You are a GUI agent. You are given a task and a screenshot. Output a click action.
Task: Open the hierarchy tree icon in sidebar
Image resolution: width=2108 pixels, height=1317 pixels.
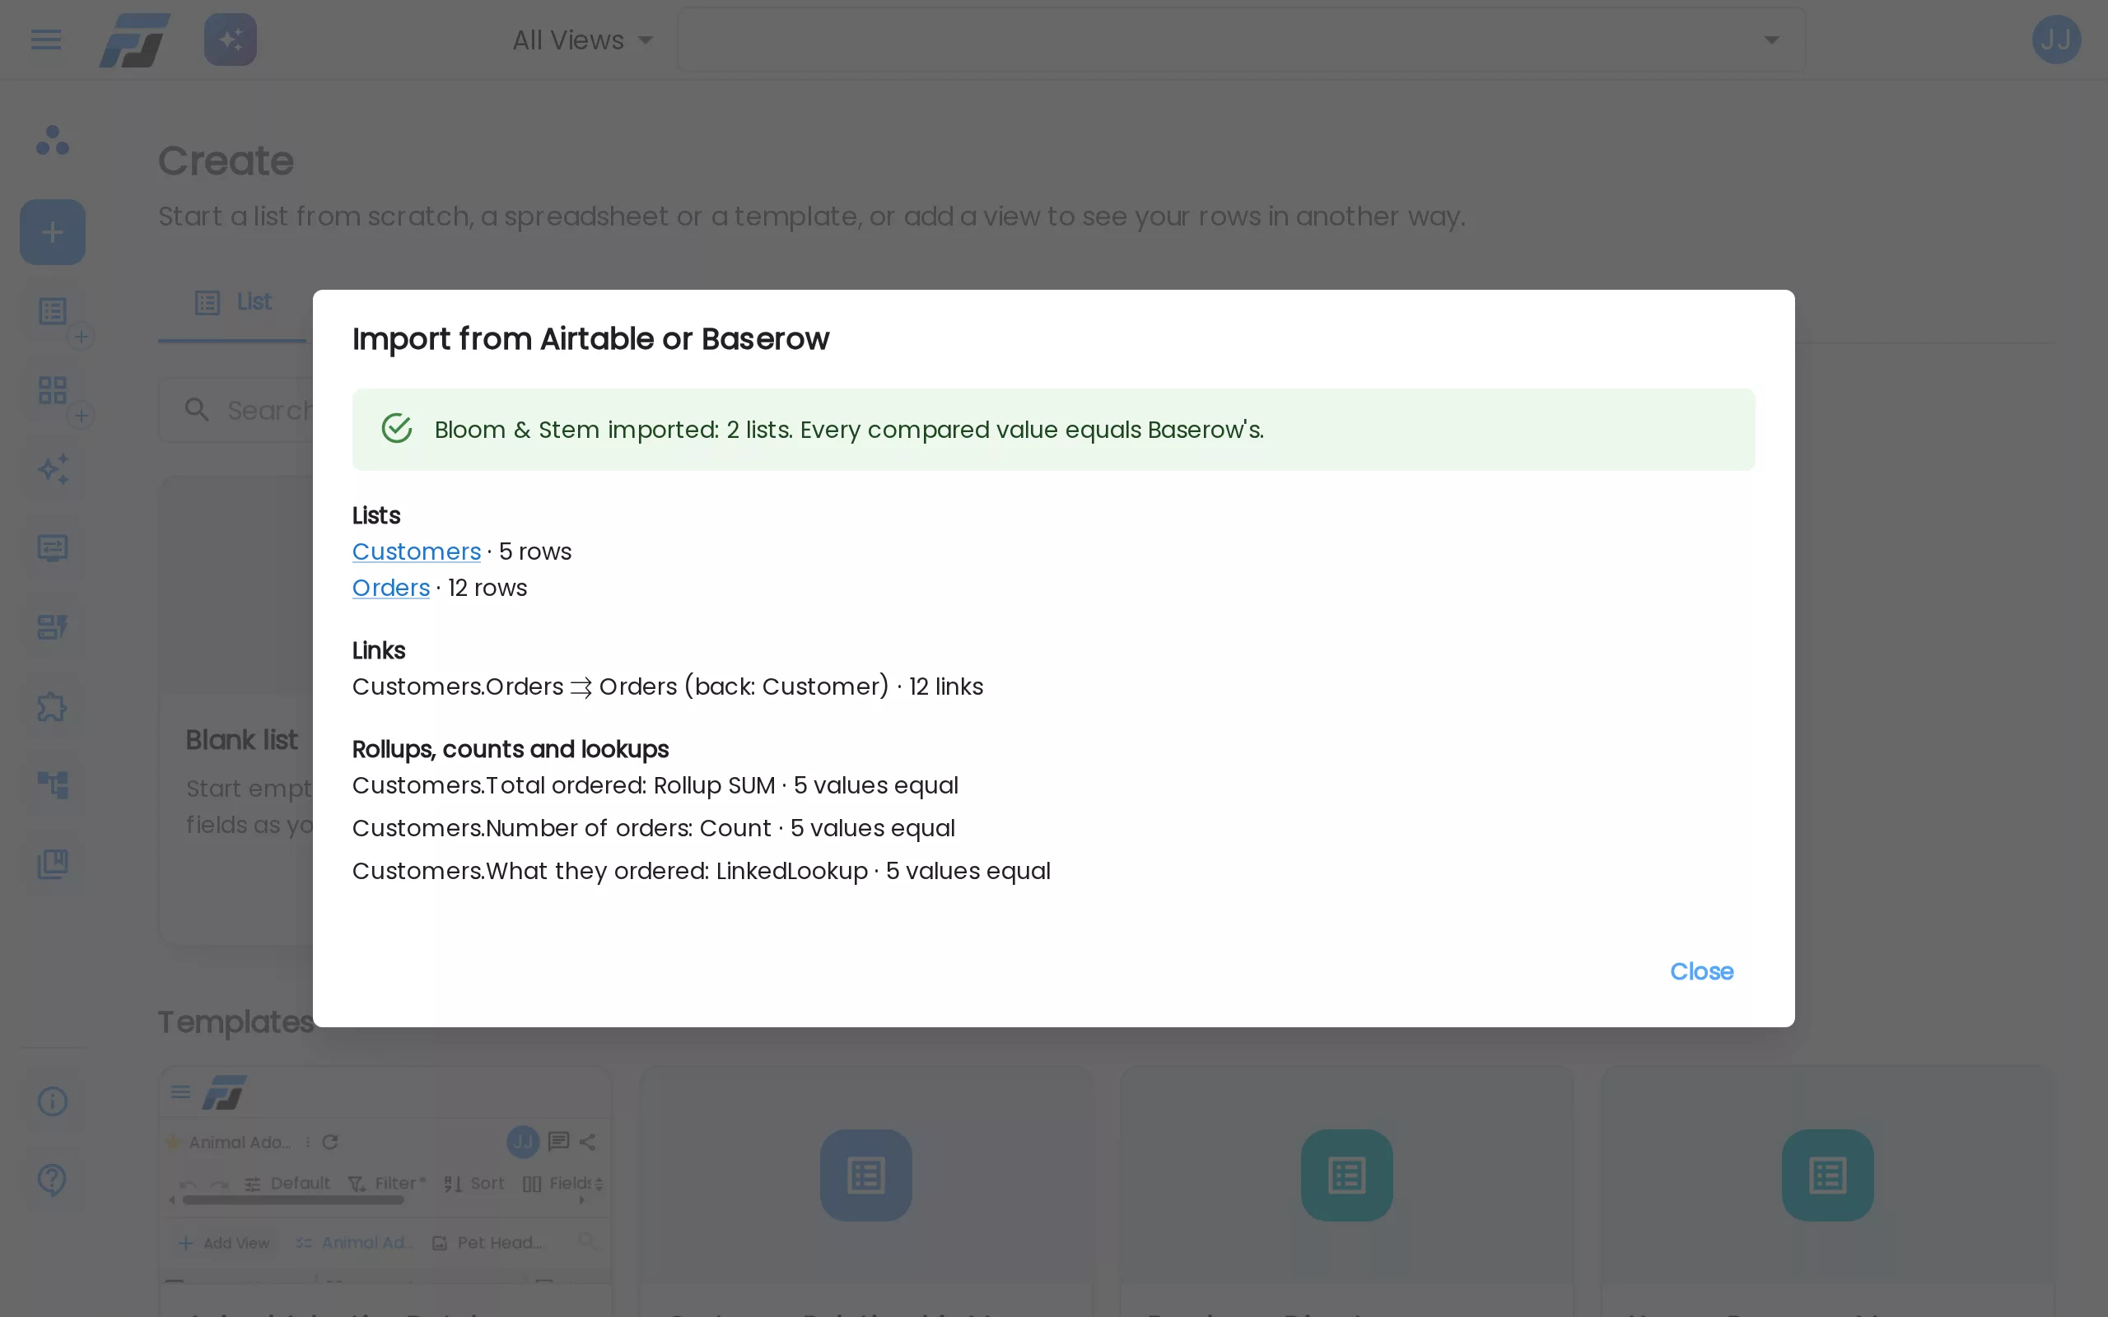(x=52, y=784)
